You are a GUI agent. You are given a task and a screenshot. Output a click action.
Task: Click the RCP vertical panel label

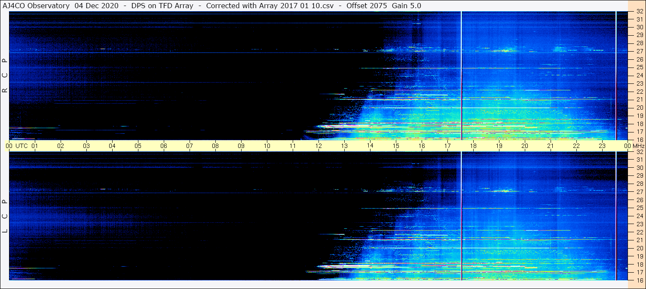pos(5,75)
